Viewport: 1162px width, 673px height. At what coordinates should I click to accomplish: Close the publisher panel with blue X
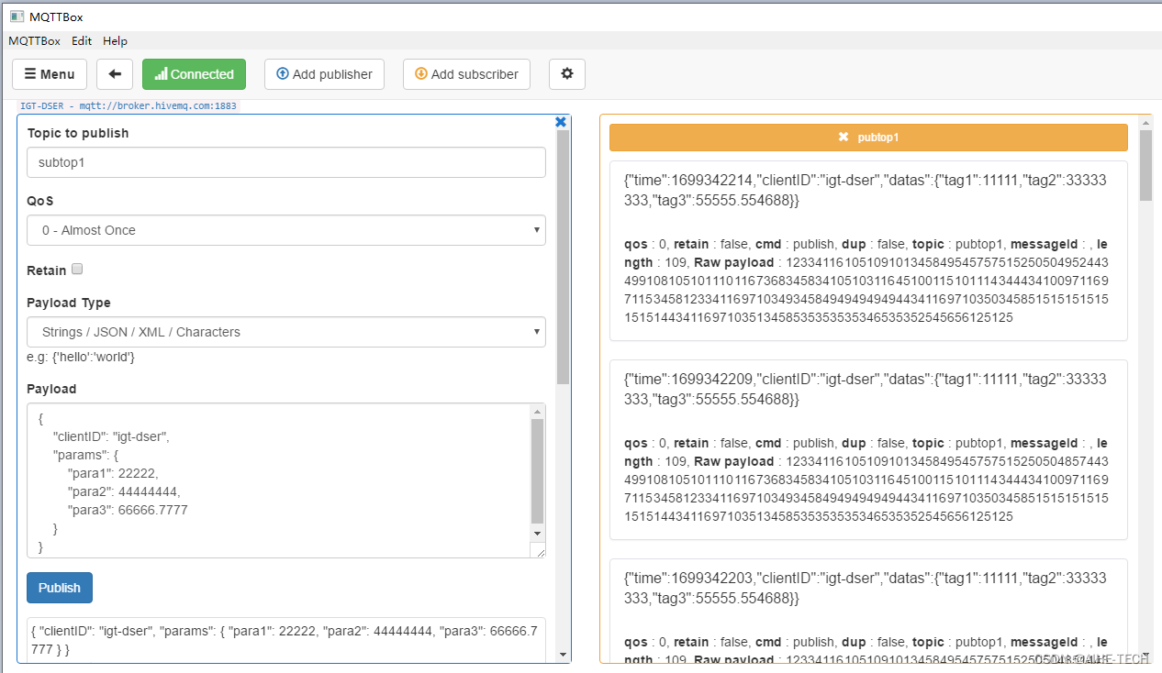[561, 122]
